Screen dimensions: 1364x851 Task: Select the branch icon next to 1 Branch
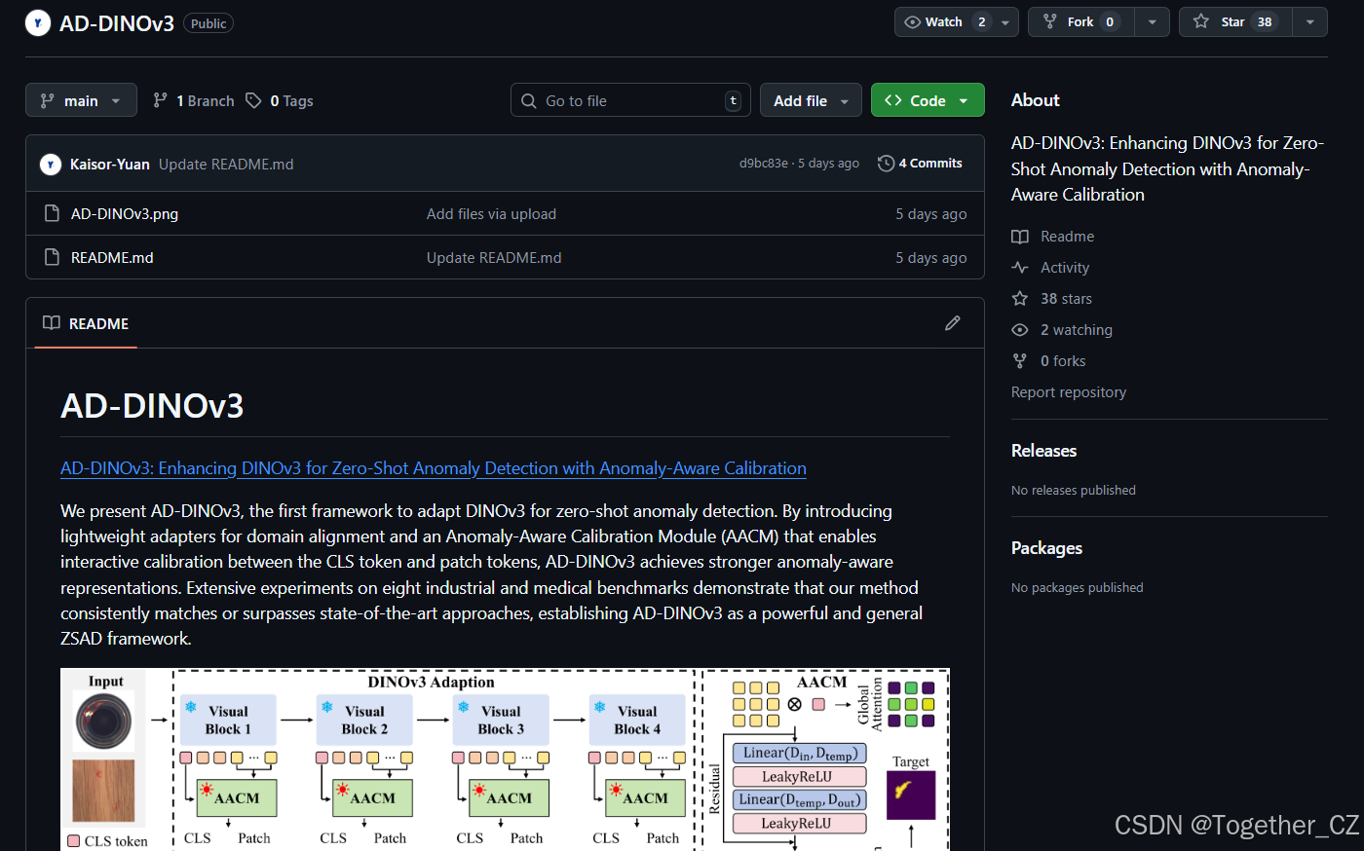coord(159,100)
